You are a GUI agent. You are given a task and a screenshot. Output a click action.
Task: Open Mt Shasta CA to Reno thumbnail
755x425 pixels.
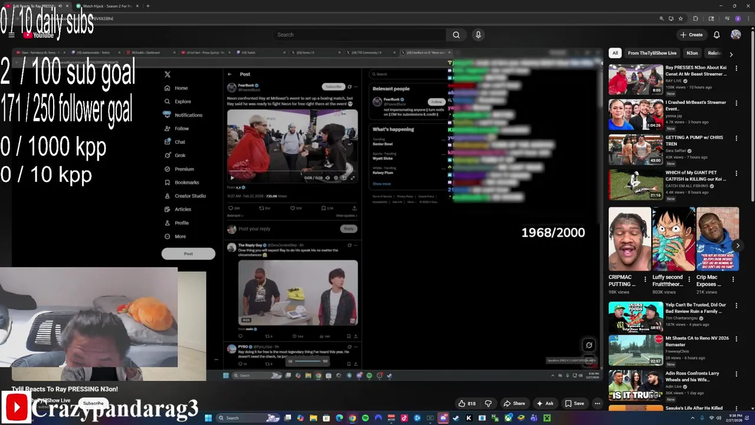pyautogui.click(x=636, y=350)
